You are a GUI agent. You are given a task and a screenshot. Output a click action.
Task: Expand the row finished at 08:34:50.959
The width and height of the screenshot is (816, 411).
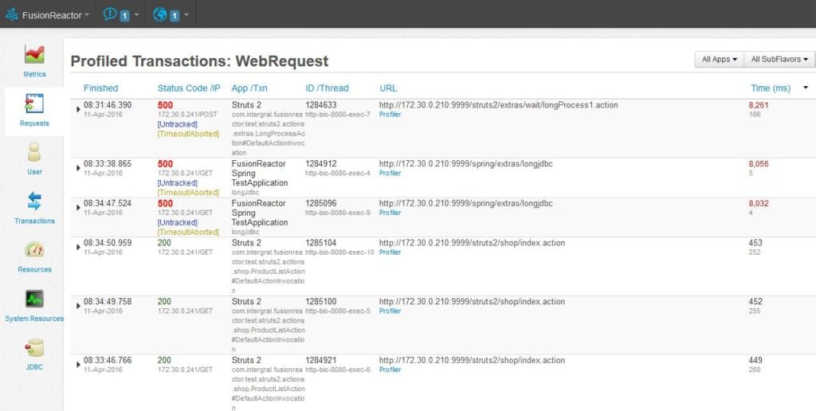point(79,247)
